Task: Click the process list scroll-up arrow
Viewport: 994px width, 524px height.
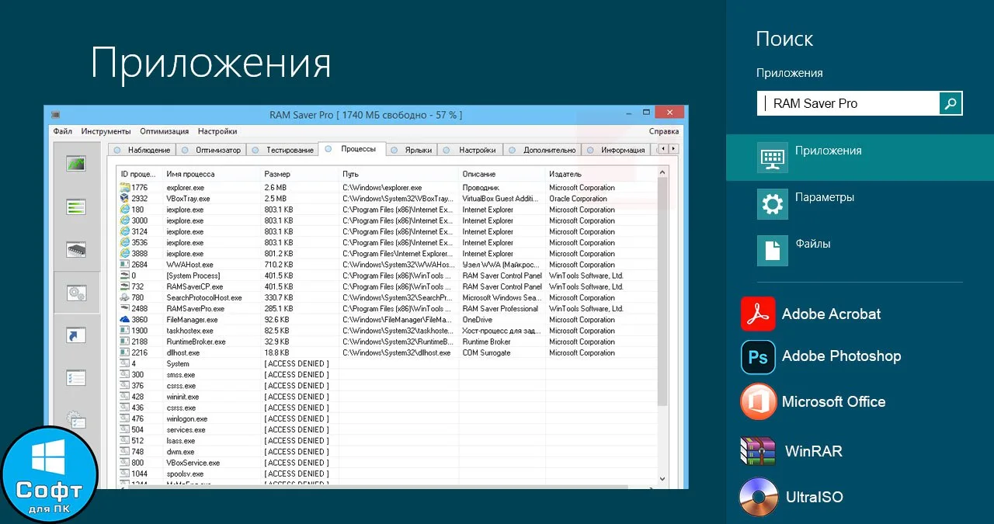Action: pyautogui.click(x=662, y=172)
